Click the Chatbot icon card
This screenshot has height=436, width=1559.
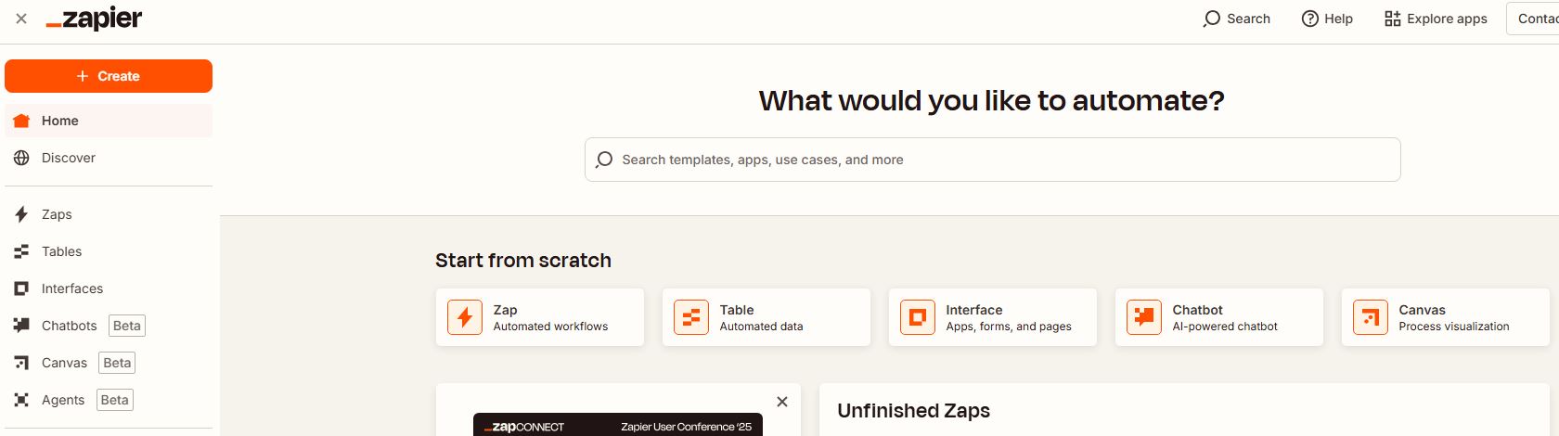tap(1144, 317)
